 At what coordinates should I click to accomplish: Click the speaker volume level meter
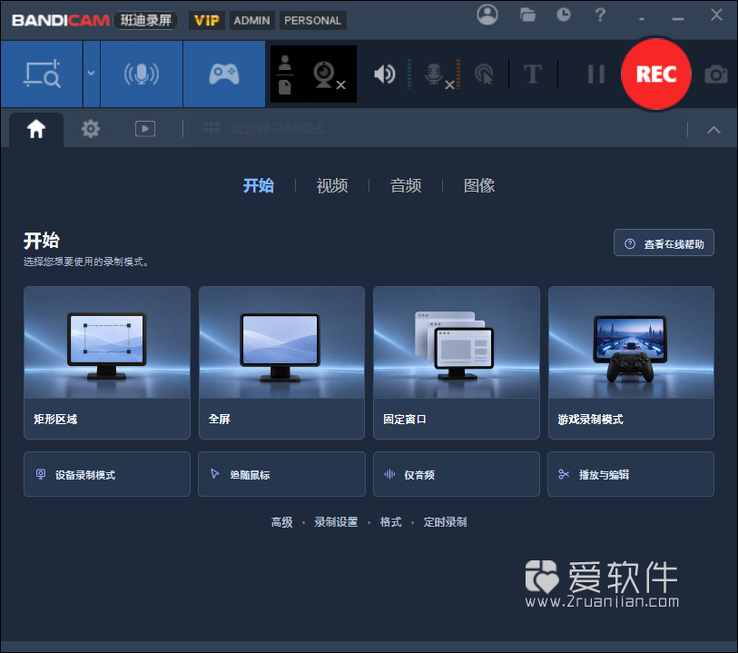pos(409,74)
